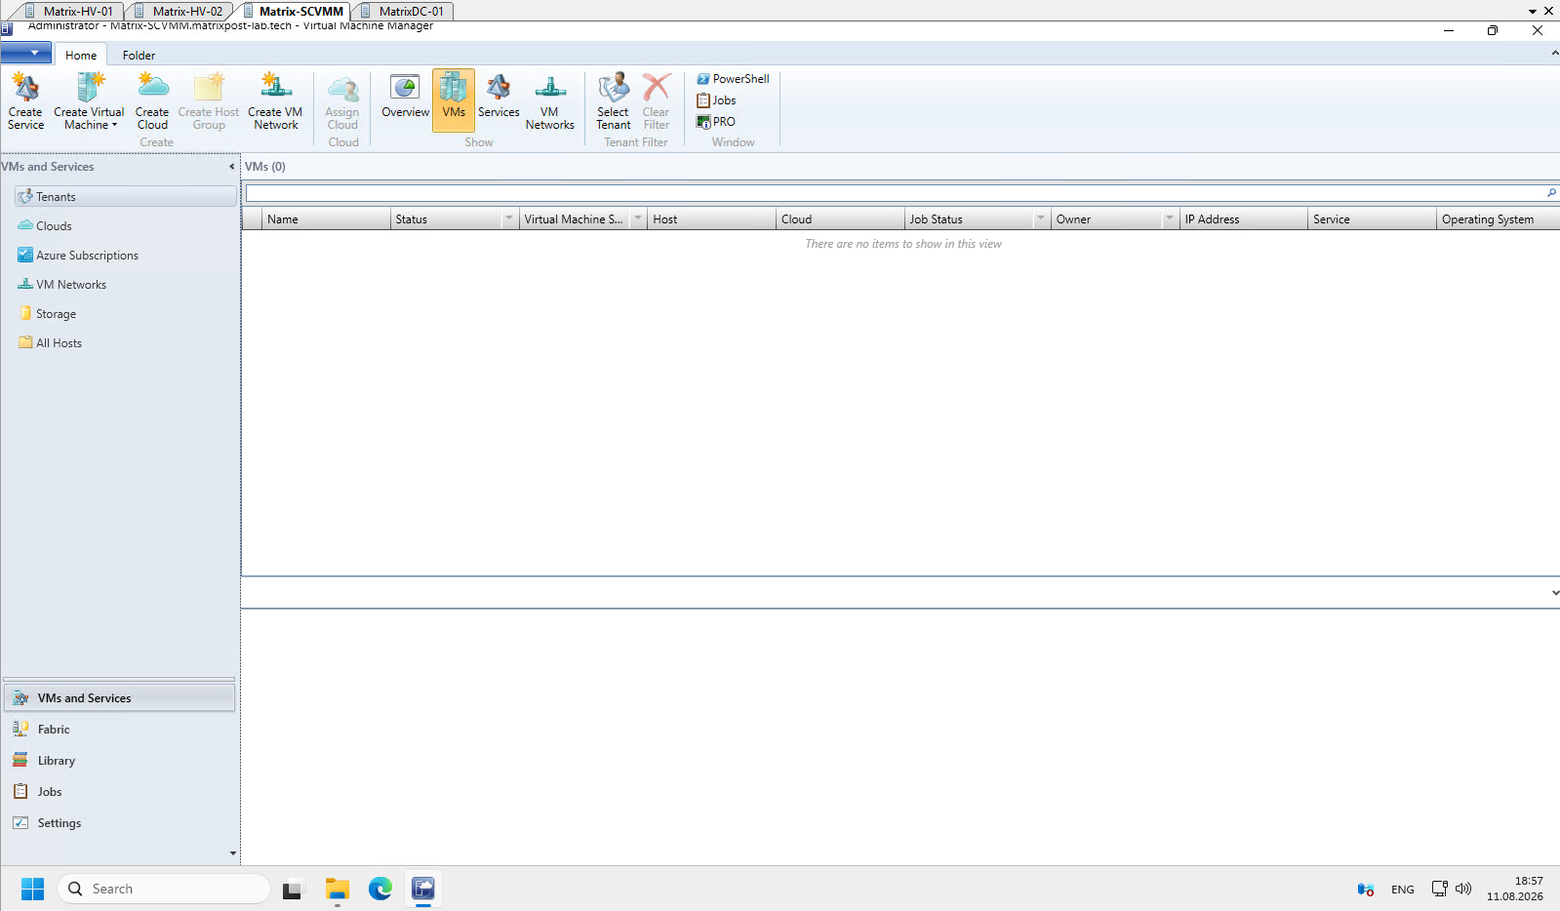
Task: Click the Create Cloud ribbon icon
Action: [152, 100]
